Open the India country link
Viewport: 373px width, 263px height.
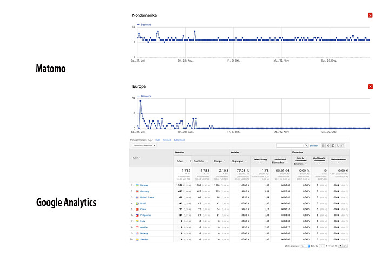click(x=143, y=221)
